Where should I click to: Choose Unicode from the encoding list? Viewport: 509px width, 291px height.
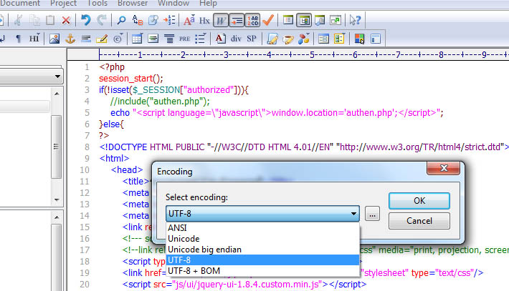(x=262, y=239)
